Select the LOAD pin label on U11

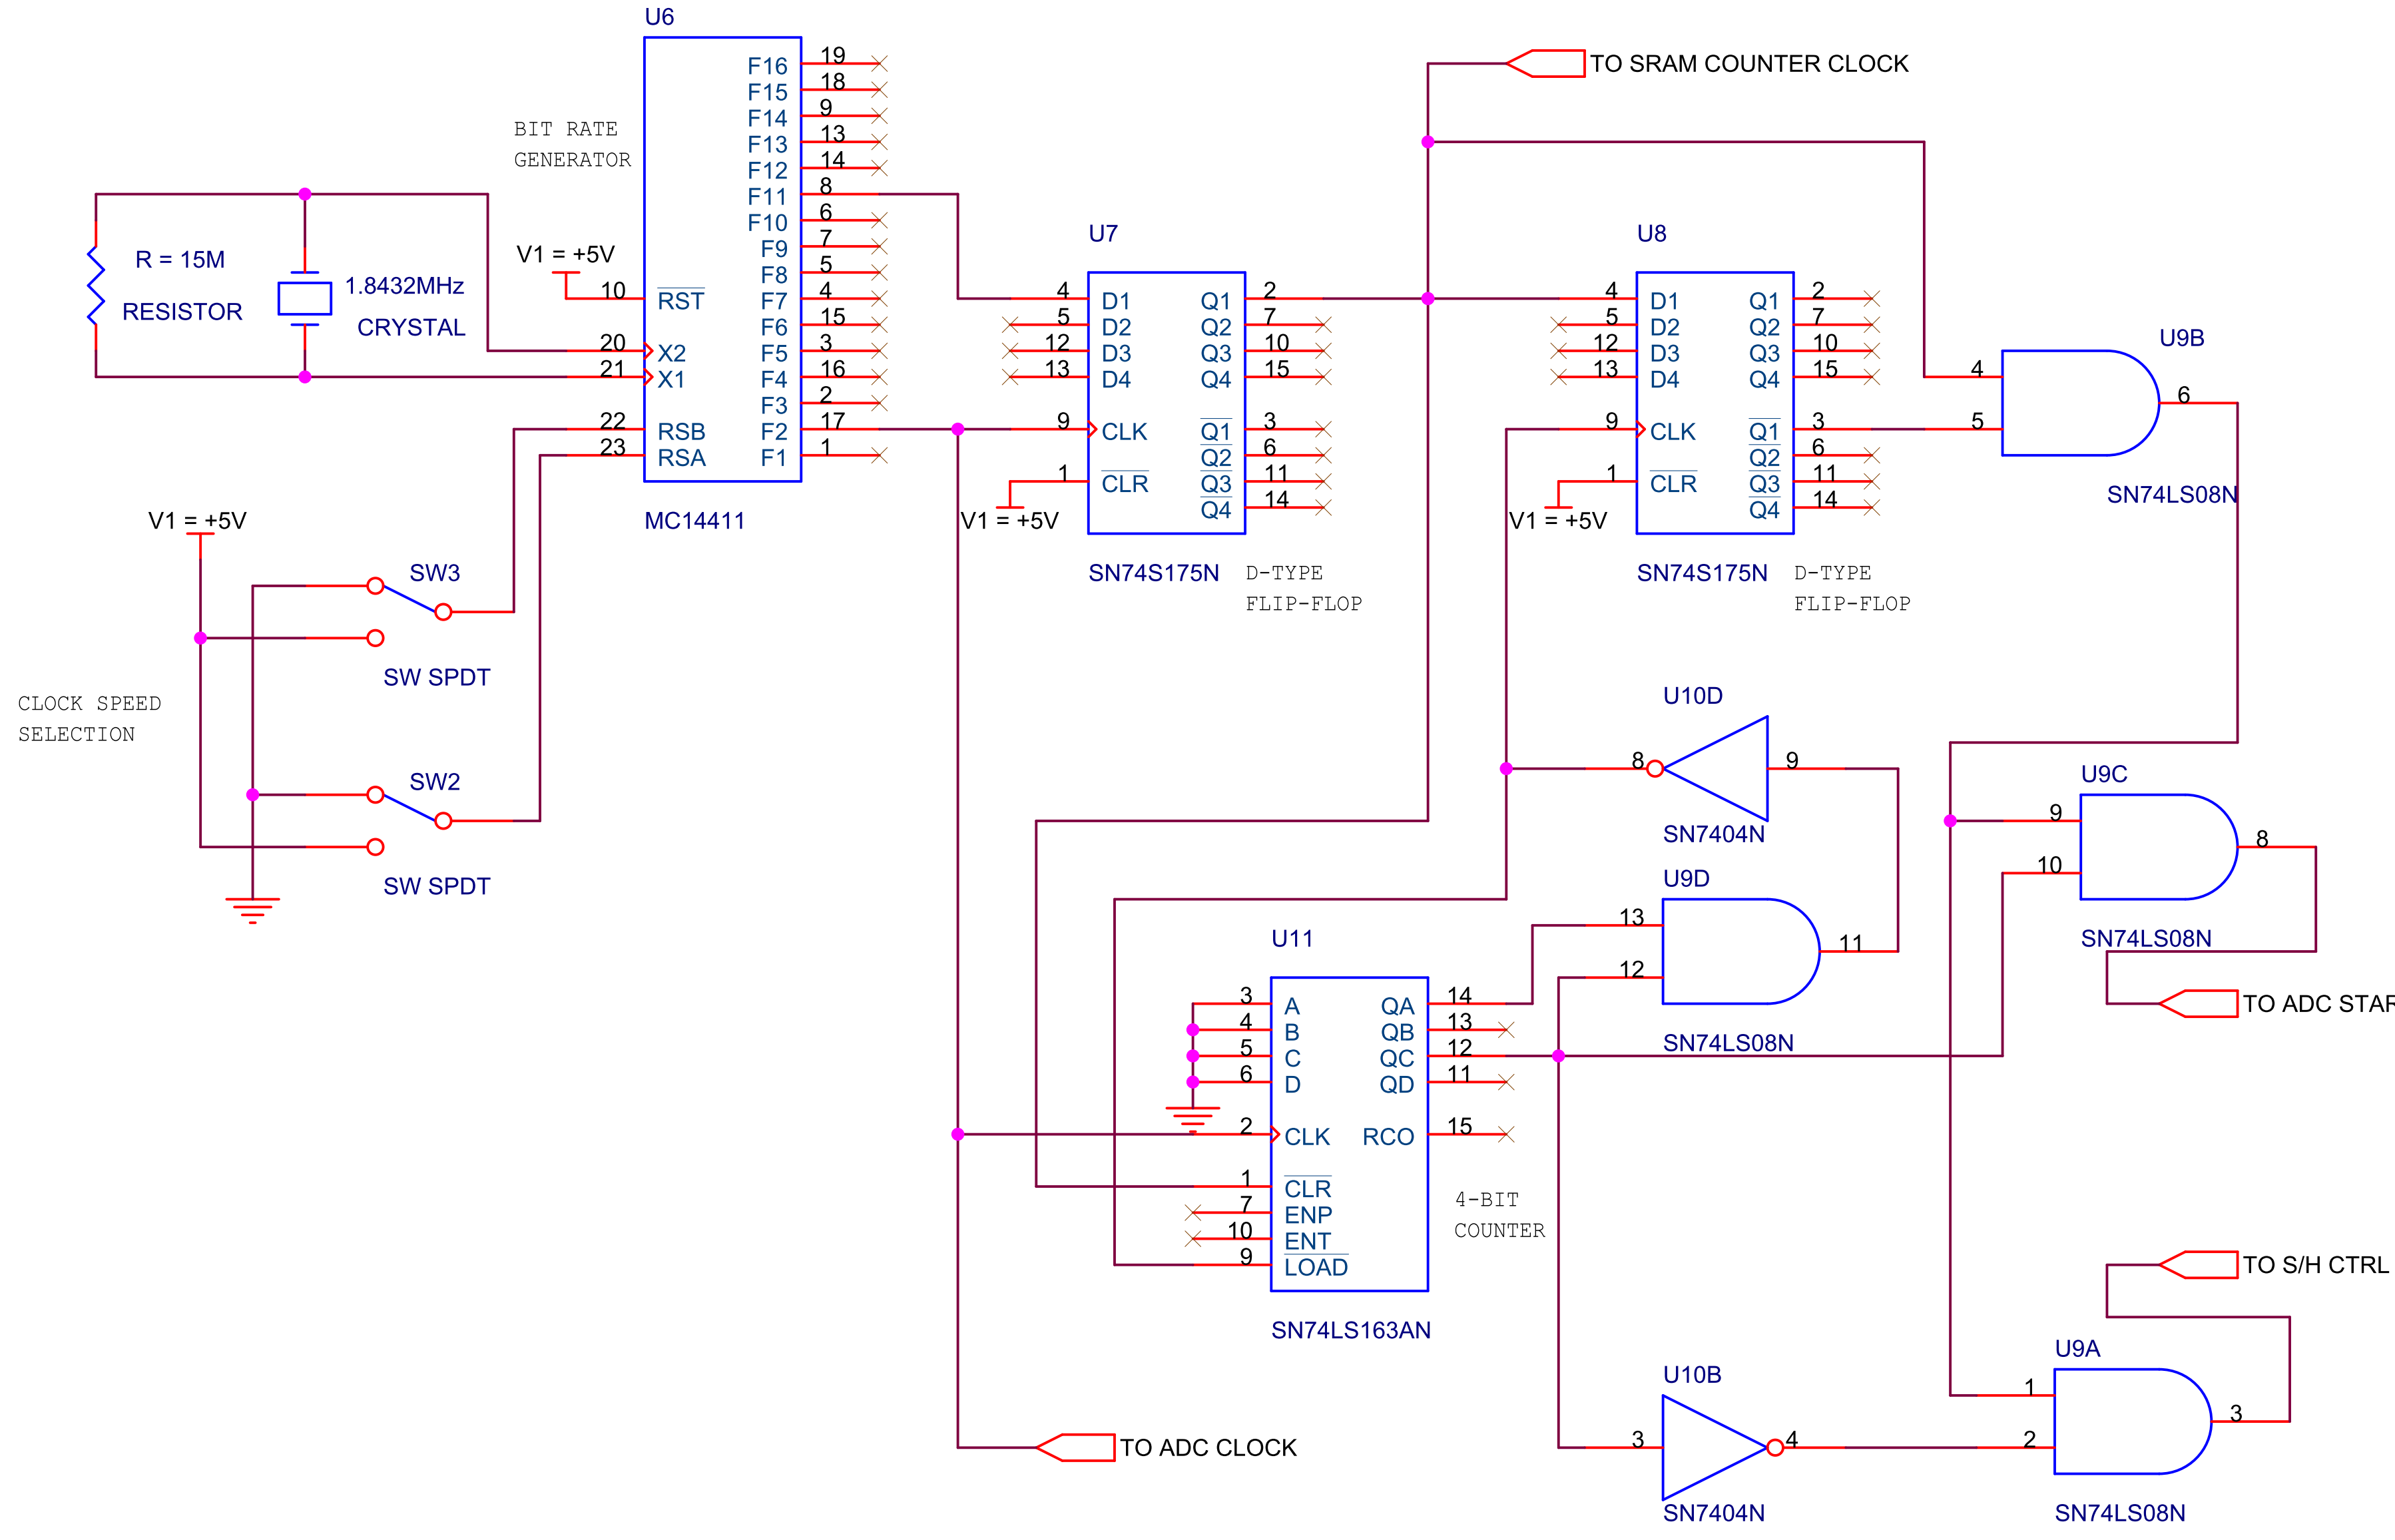click(1316, 1267)
